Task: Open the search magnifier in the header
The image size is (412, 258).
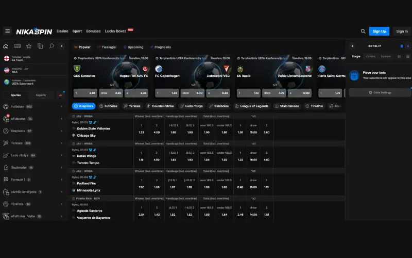Action: tap(363, 31)
